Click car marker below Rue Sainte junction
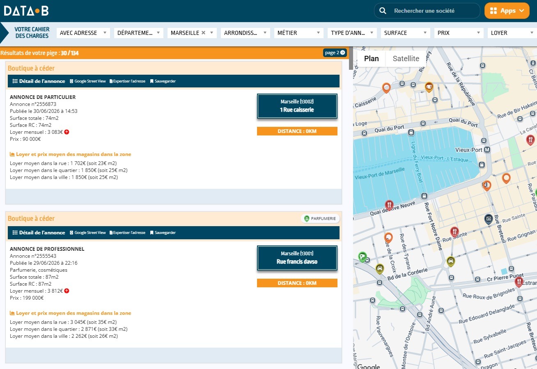 coord(451,261)
